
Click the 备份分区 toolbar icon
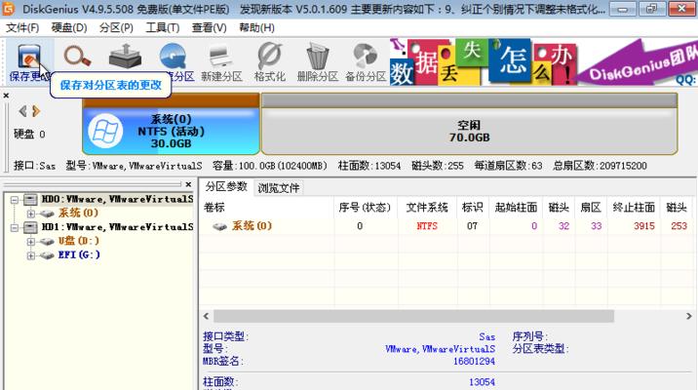coord(365,57)
